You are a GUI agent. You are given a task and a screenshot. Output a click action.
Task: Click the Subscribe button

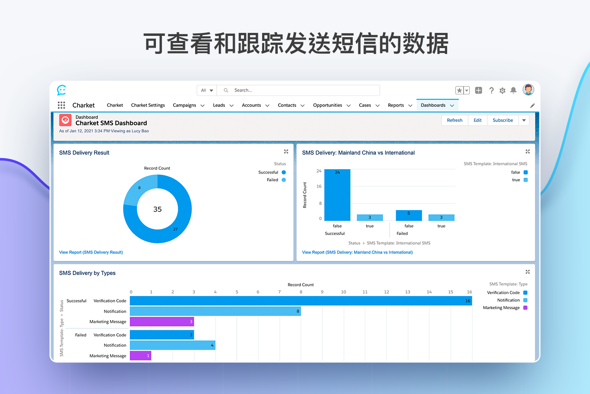pos(503,120)
